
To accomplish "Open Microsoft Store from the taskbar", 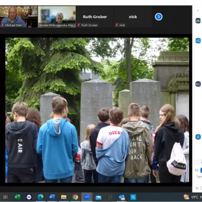I will (133, 197).
